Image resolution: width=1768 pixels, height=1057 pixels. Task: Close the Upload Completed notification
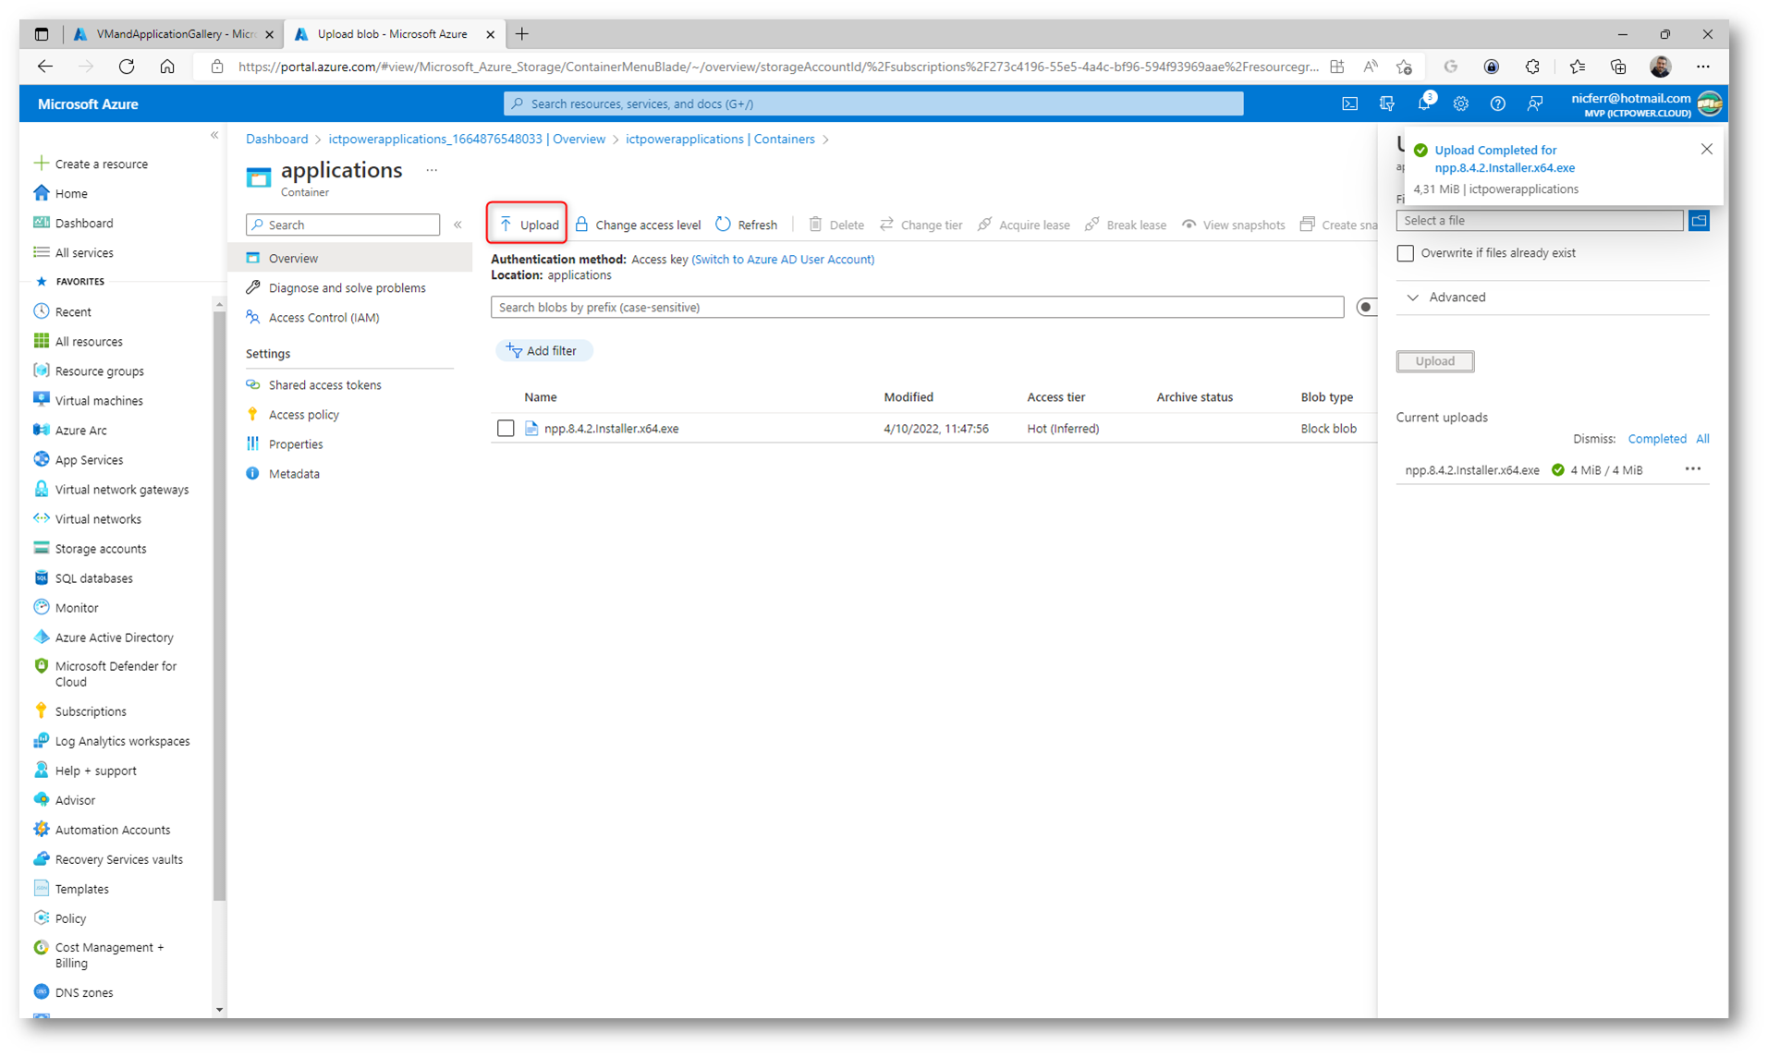tap(1706, 150)
